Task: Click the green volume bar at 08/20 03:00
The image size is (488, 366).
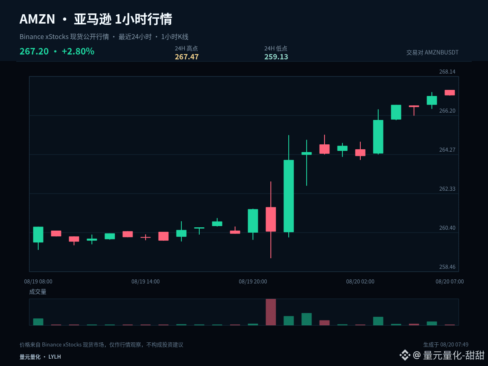Action: point(378,321)
